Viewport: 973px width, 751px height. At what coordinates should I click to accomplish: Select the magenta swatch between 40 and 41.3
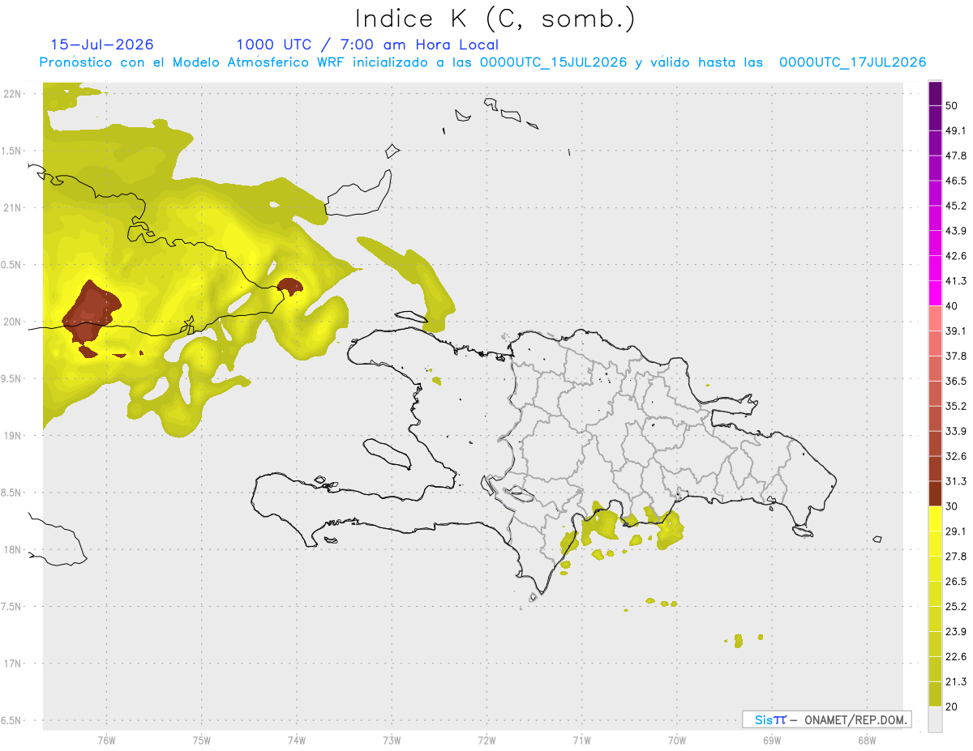pos(935,293)
